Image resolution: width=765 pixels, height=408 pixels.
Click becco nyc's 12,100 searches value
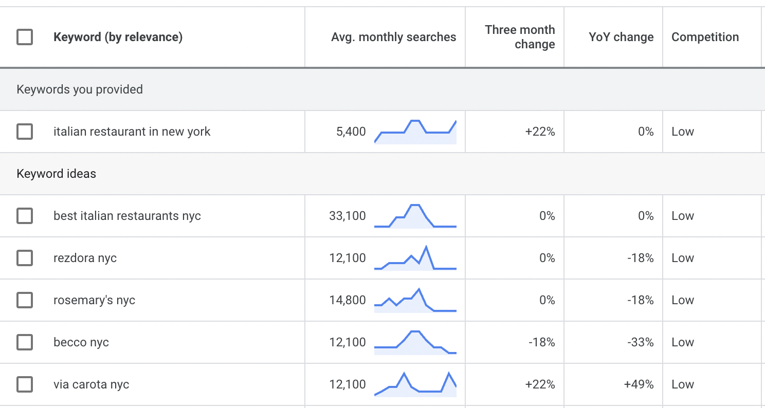click(x=348, y=342)
